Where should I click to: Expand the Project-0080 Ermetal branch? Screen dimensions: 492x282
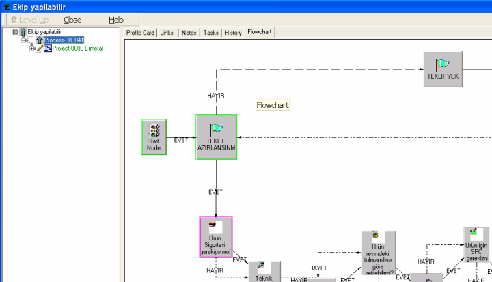(32, 48)
